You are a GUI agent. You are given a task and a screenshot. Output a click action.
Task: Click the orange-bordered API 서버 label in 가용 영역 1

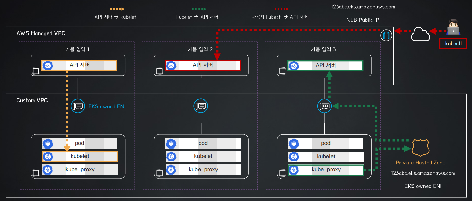point(79,65)
